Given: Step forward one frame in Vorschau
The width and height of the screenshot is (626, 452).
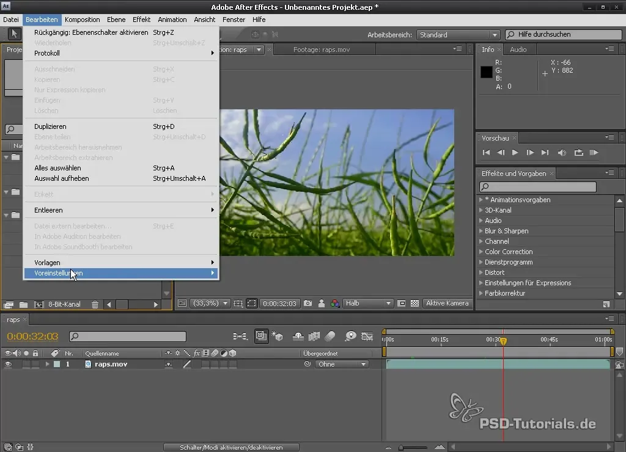Looking at the screenshot, I should pos(530,152).
